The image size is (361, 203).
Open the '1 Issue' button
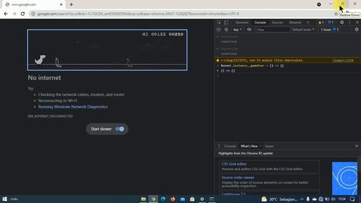point(329,29)
